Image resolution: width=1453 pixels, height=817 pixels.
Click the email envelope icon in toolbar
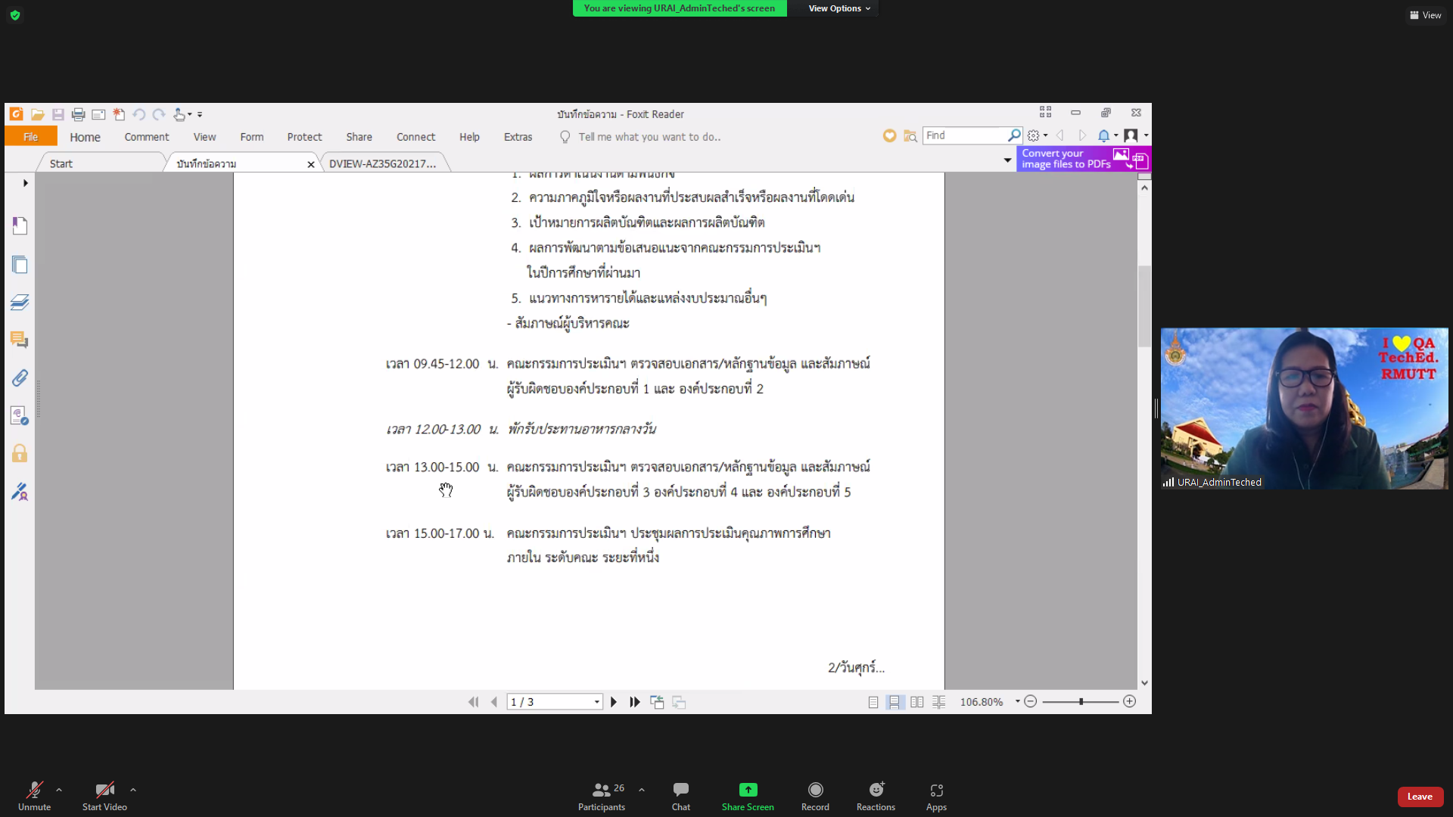[98, 114]
